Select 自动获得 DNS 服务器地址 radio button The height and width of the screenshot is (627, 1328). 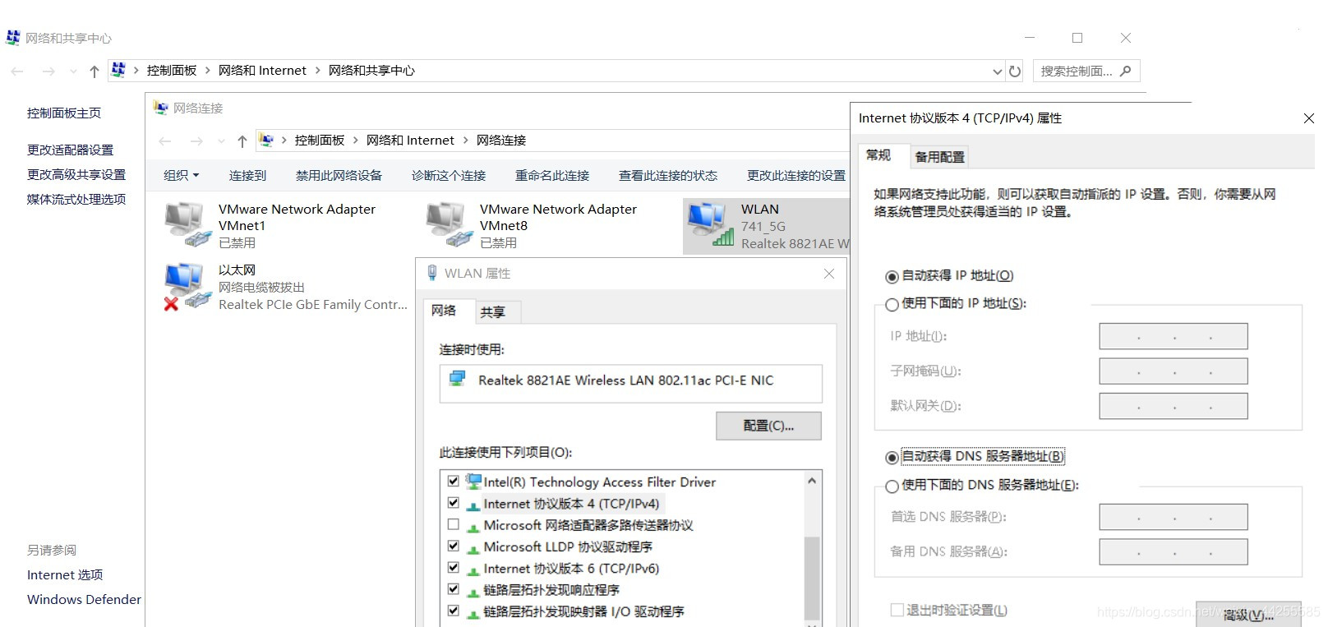pos(892,458)
